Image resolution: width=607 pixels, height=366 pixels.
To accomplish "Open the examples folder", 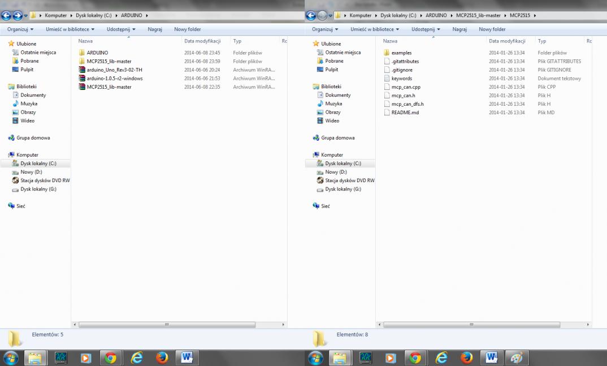I will click(401, 53).
